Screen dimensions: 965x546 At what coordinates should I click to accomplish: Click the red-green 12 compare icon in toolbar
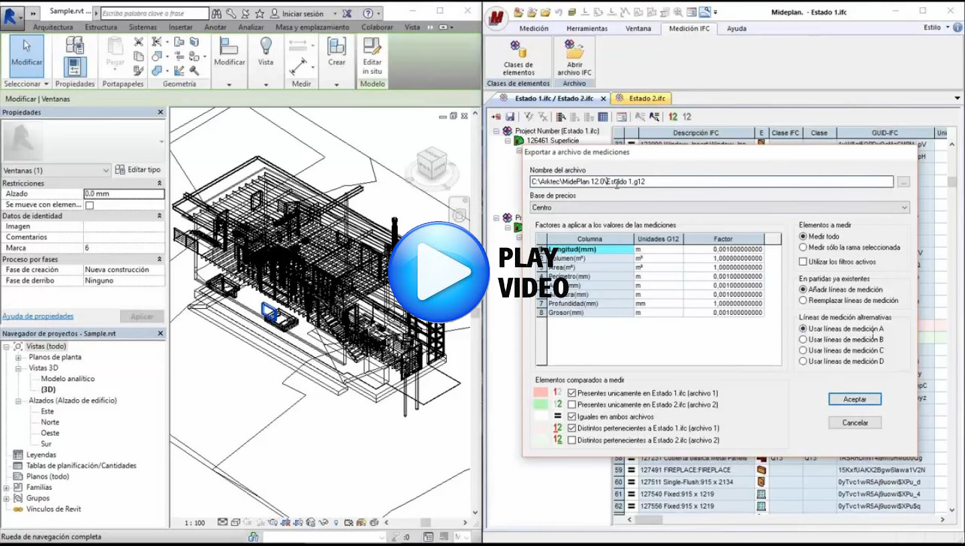click(x=673, y=117)
